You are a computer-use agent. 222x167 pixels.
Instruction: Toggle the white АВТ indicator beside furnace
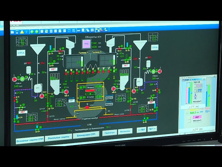tap(71, 101)
